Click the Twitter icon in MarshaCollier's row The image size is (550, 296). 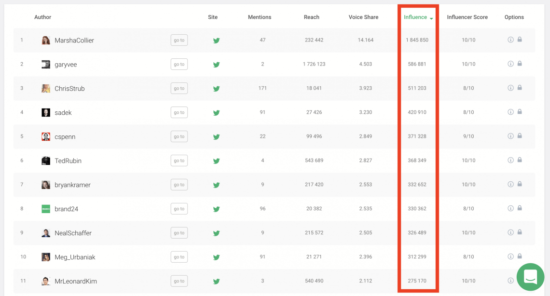tap(217, 40)
